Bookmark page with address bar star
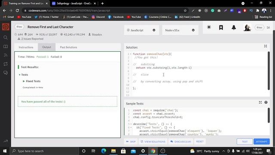The image size is (275, 155). 185,10
